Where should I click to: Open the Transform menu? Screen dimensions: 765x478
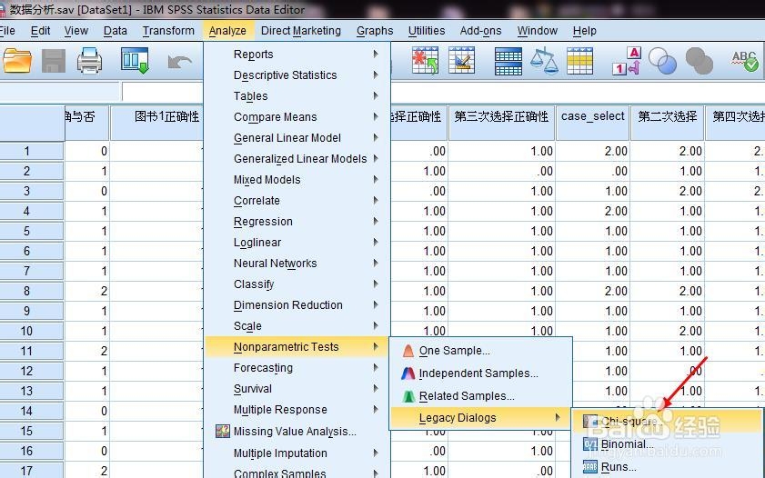point(168,31)
